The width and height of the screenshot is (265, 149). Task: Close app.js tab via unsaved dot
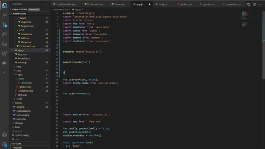(x=149, y=4)
